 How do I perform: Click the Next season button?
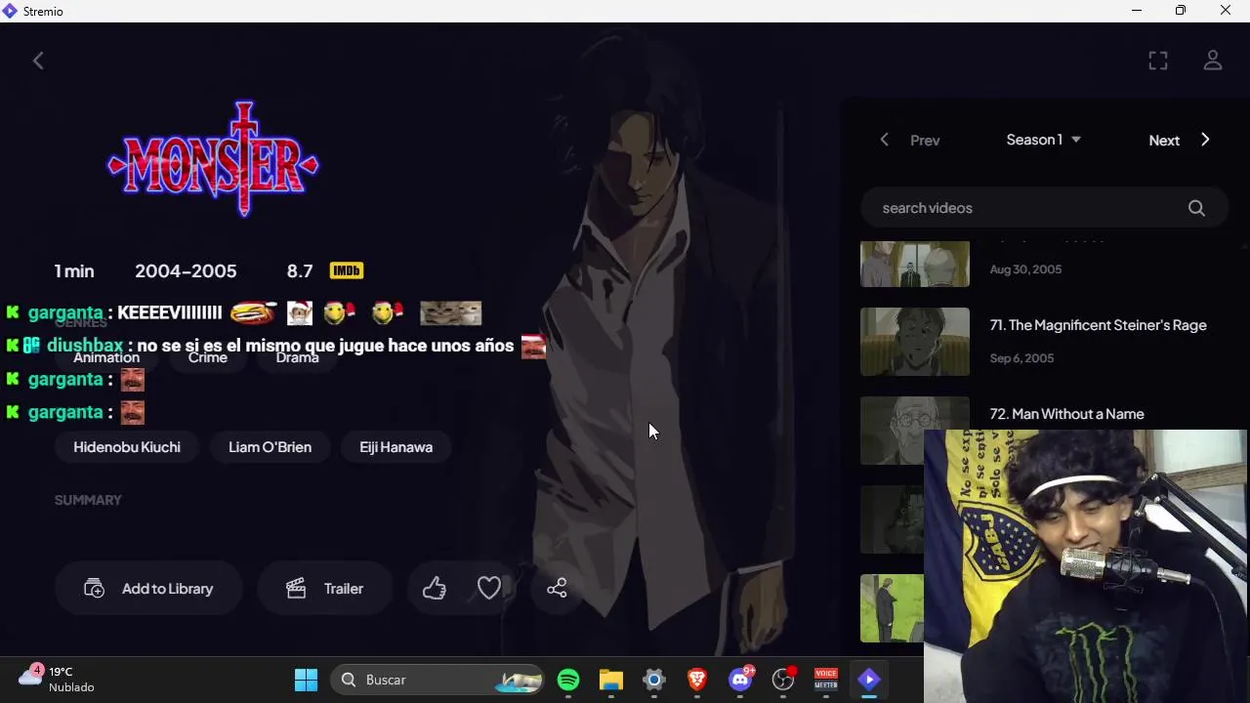1180,140
